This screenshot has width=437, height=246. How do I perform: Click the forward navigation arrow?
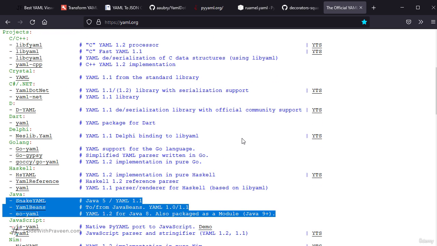(x=20, y=22)
